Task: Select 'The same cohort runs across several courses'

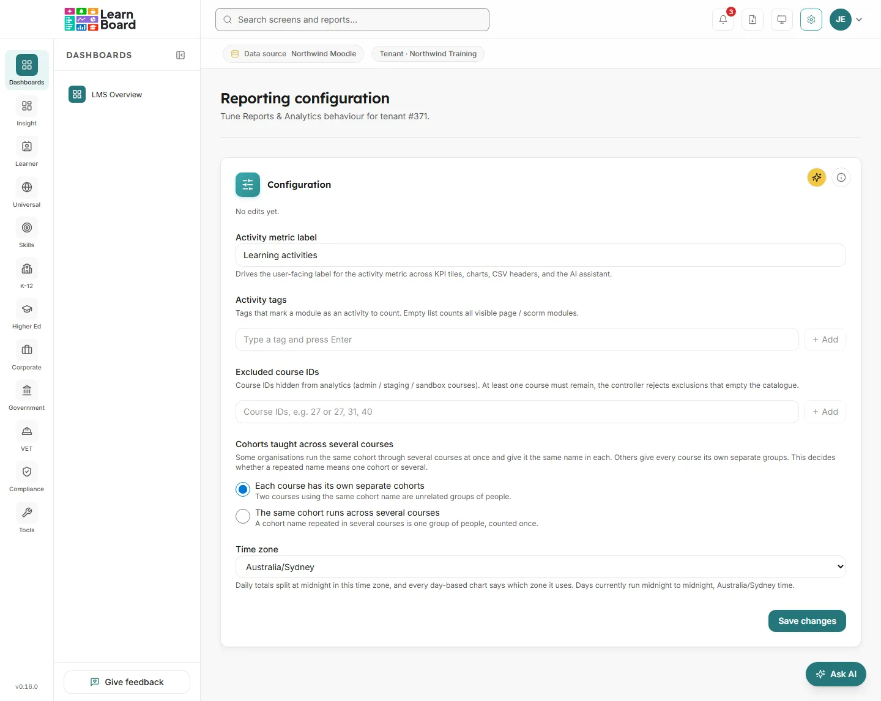Action: click(x=243, y=516)
